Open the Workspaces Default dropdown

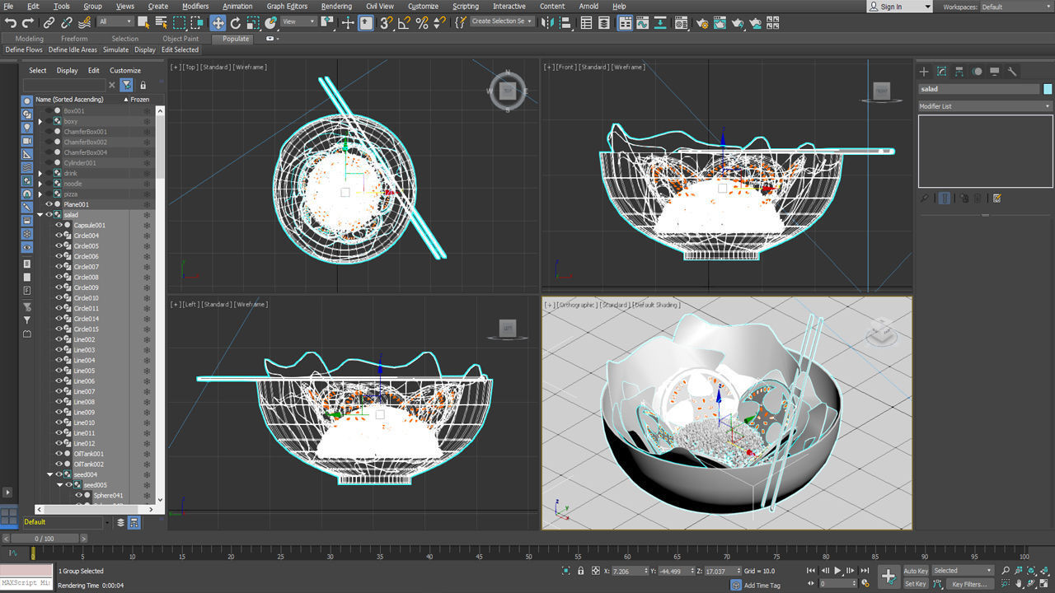pyautogui.click(x=1015, y=7)
